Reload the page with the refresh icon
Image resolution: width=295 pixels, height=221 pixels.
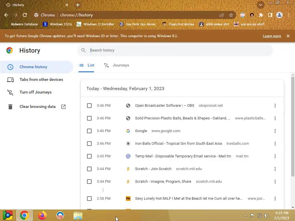pos(25,15)
